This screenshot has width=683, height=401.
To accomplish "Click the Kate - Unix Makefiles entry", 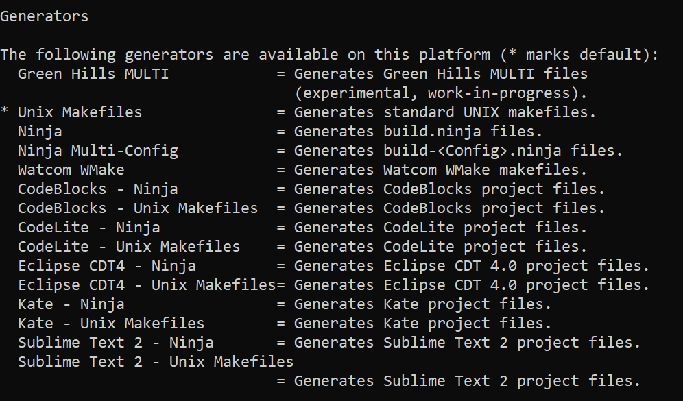I will (x=111, y=324).
